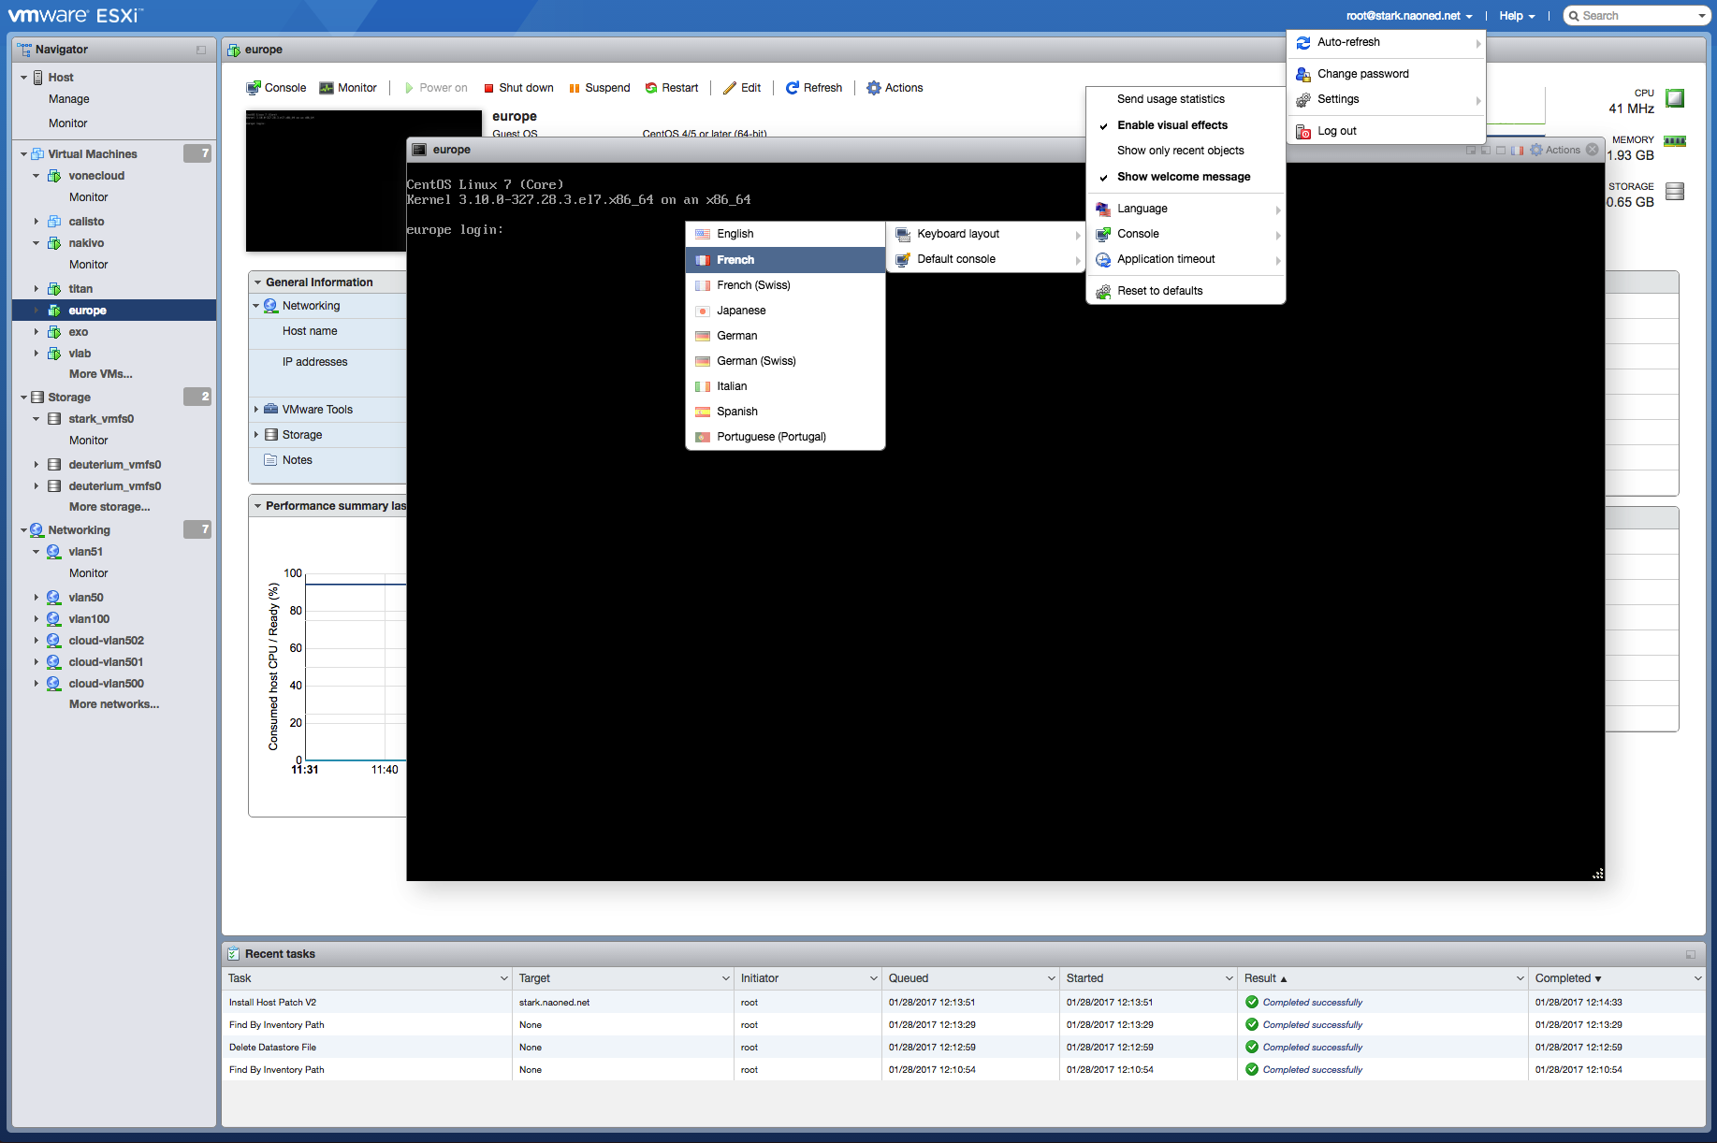Toggle Send usage statistics option
The image size is (1717, 1143).
click(x=1186, y=99)
